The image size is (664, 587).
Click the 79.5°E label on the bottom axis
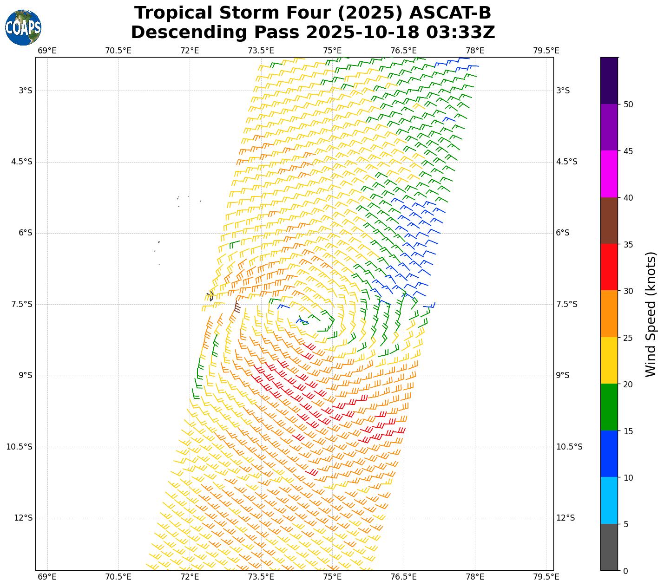click(546, 577)
